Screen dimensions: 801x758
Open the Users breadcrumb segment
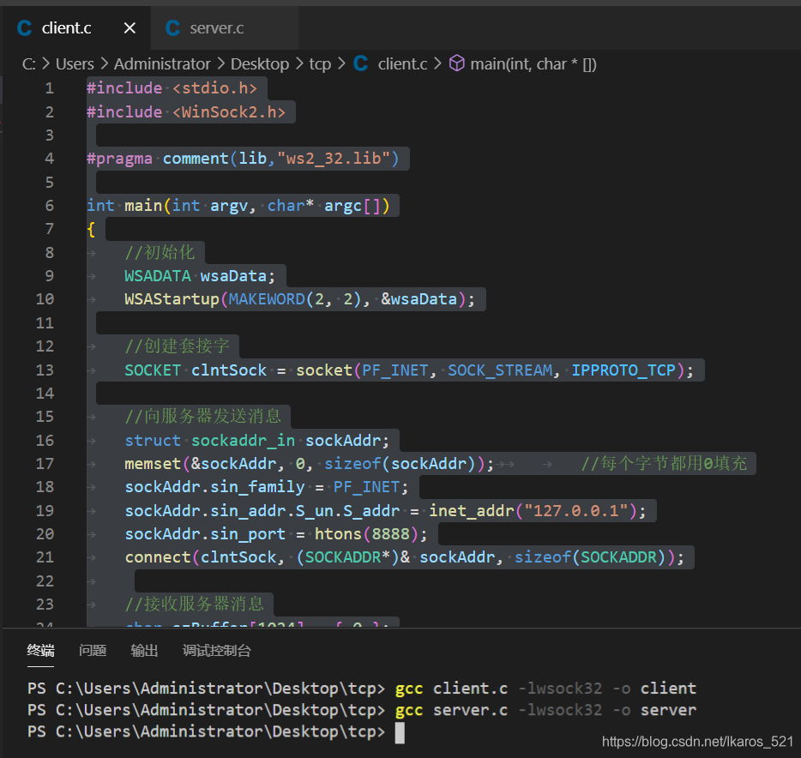75,63
